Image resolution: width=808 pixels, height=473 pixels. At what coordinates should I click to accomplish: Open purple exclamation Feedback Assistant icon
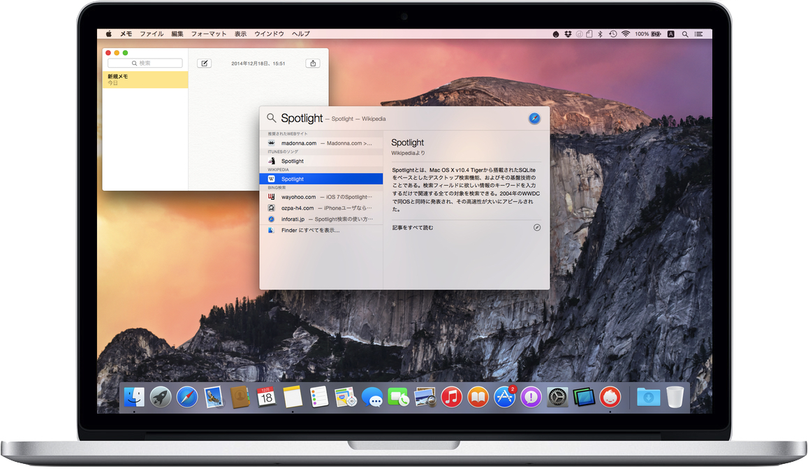click(531, 397)
